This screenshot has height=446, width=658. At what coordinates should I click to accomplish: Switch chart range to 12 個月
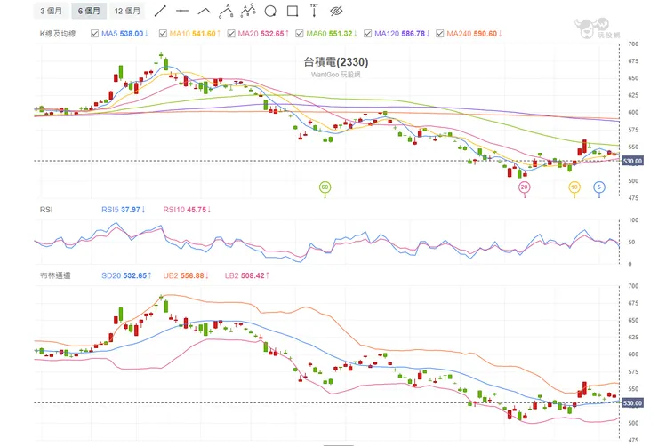click(x=127, y=11)
